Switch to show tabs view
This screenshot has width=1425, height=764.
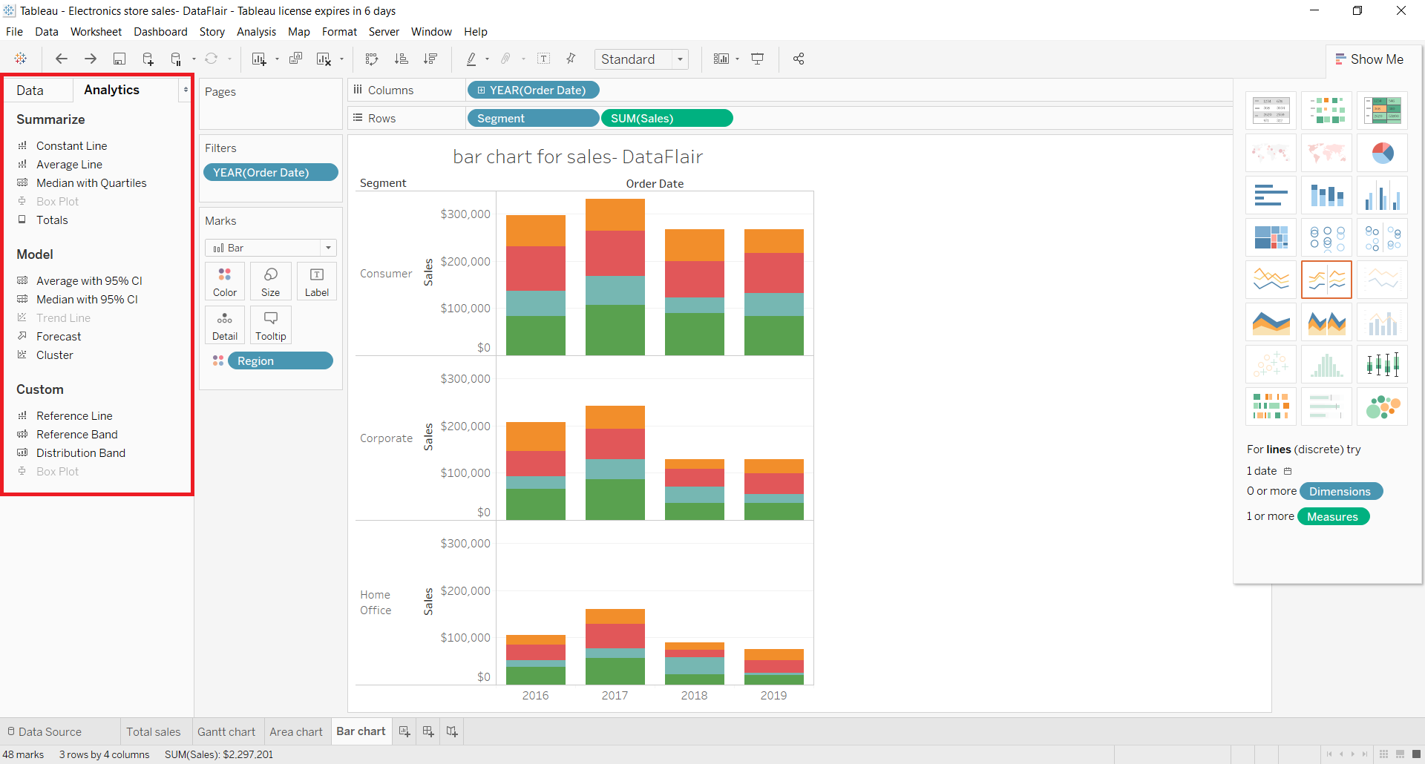(1416, 754)
